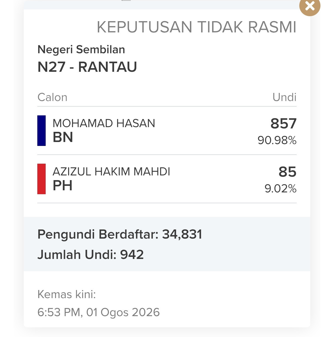Close the unofficial results popup
Viewport: 334px width, 337px height.
[310, 5]
